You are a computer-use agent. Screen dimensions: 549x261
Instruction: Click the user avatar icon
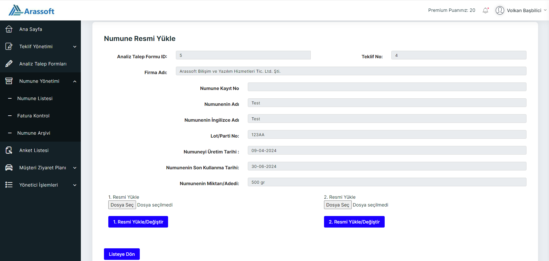[500, 10]
